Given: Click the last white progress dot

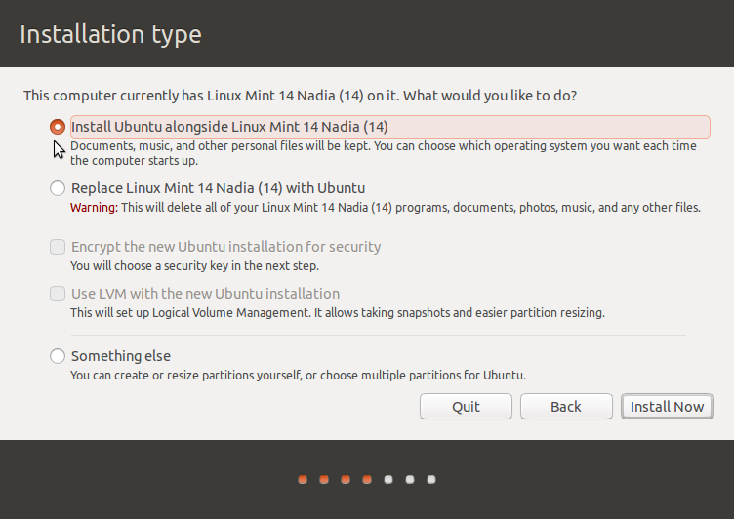Looking at the screenshot, I should click(431, 479).
